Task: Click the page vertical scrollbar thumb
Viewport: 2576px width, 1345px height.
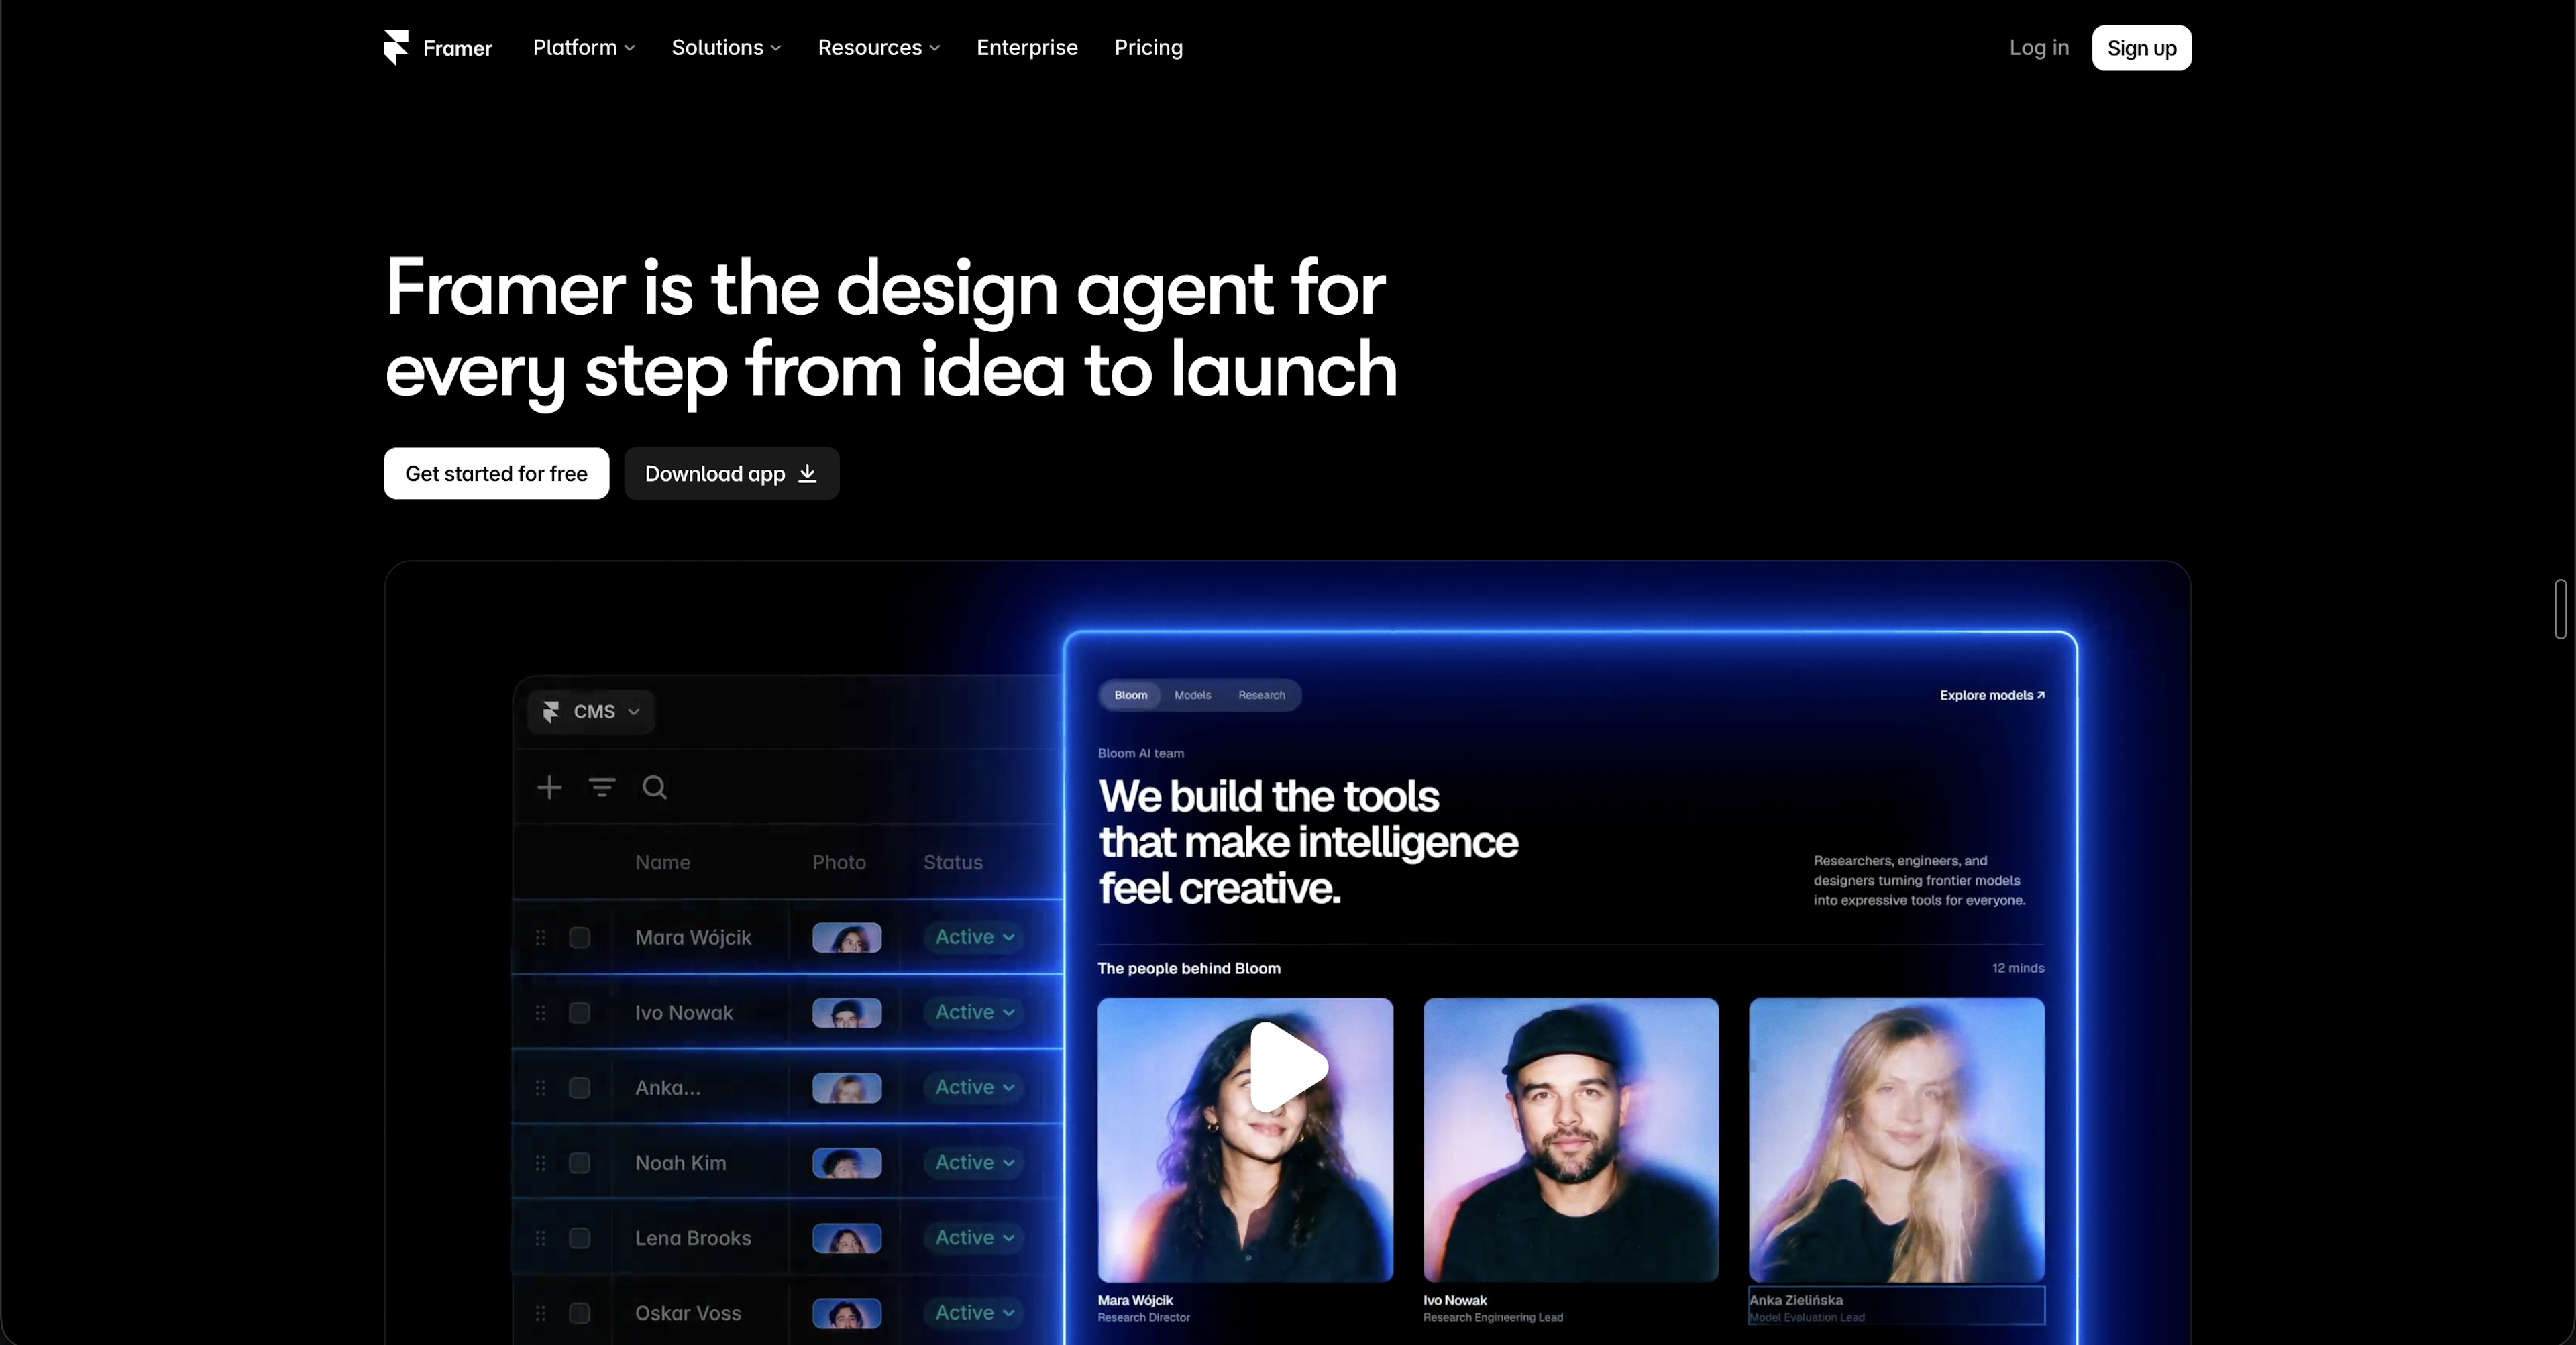Action: coord(2560,608)
